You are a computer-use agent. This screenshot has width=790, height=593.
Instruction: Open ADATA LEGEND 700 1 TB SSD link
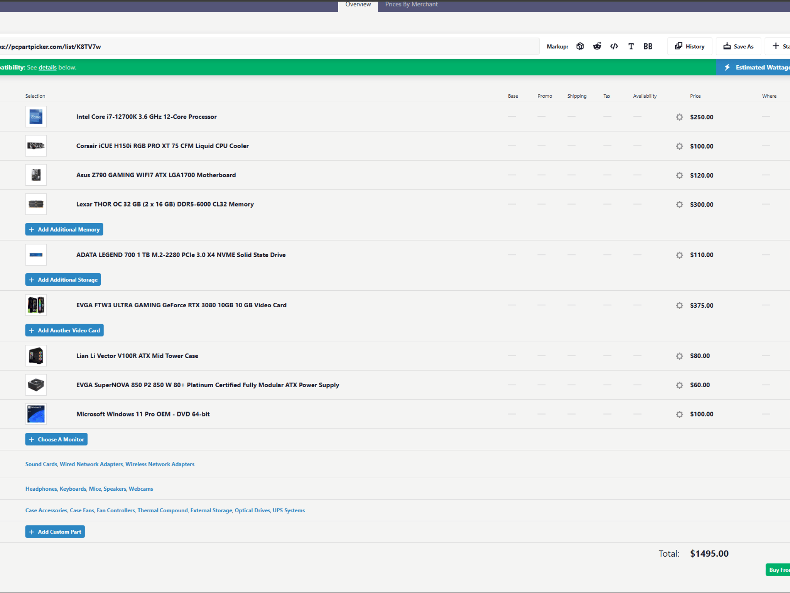click(181, 255)
